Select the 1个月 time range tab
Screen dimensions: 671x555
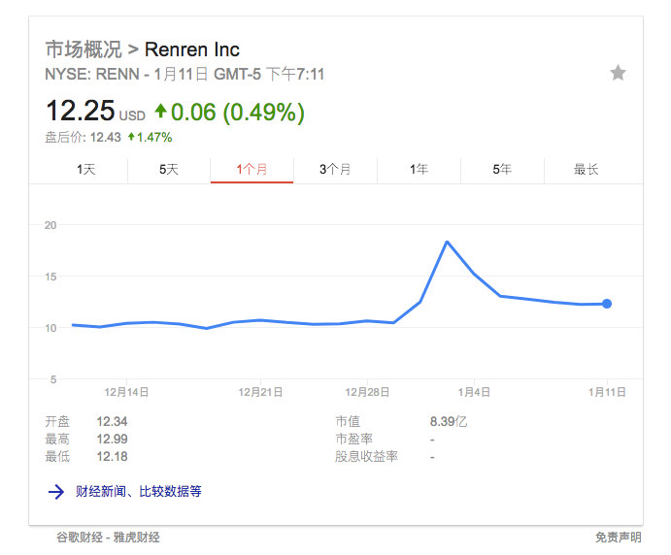[x=252, y=170]
